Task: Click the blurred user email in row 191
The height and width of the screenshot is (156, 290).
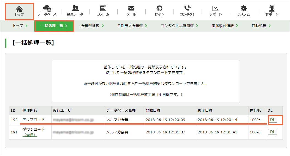Action: pos(73,132)
